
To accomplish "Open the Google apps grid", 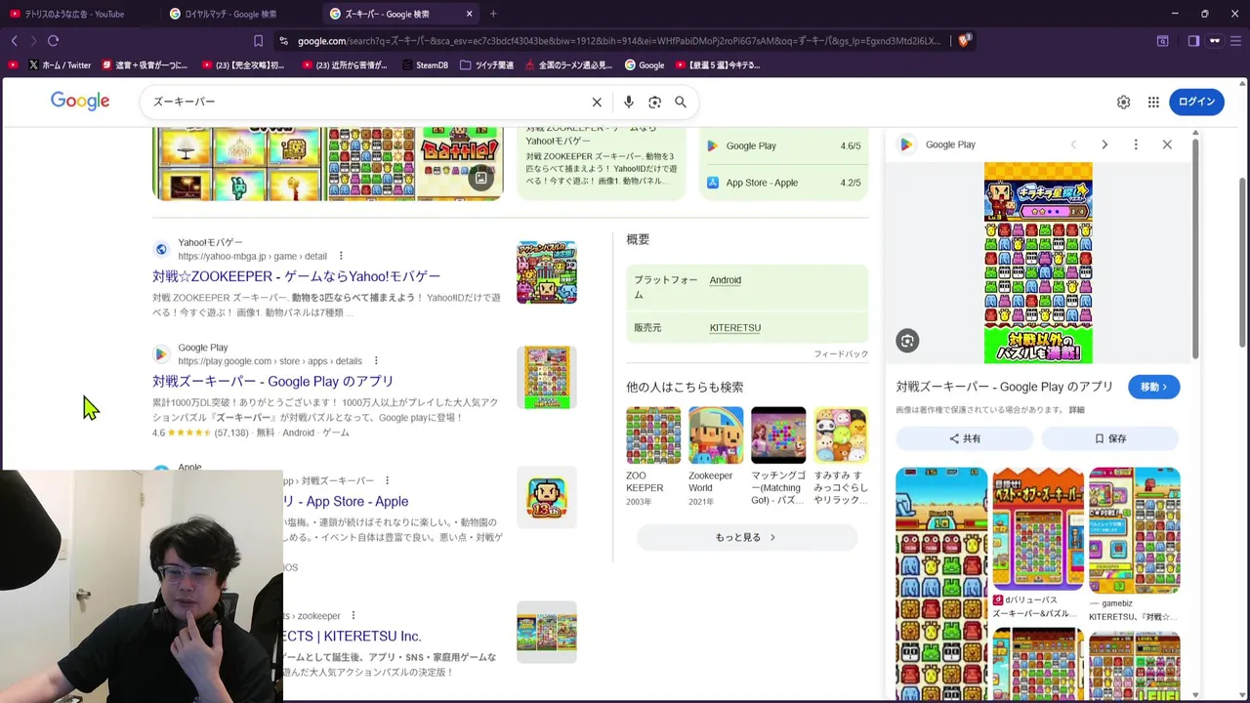I will tap(1153, 103).
